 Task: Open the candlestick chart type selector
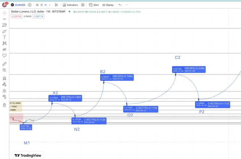(56, 5)
